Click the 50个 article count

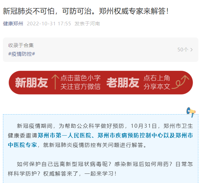183,50
